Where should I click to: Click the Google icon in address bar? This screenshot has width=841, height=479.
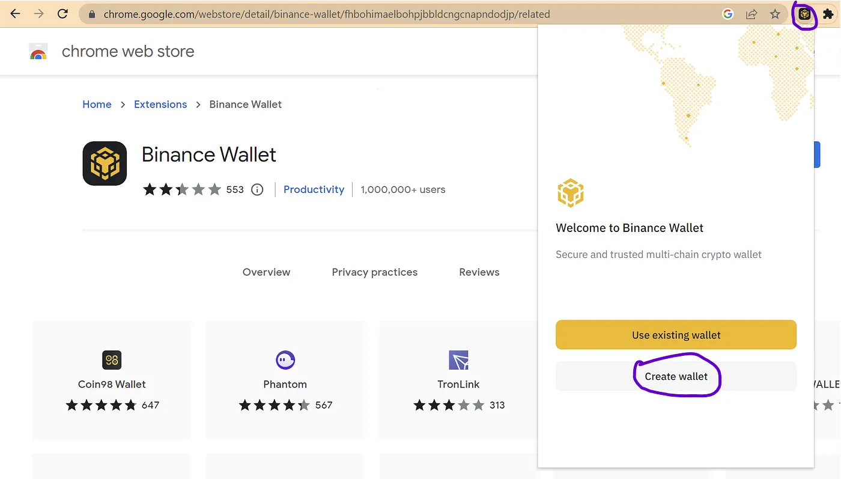pos(727,14)
